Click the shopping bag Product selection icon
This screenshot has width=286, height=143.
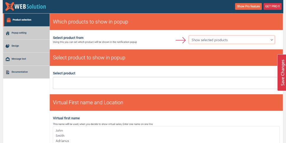[x=9, y=20]
